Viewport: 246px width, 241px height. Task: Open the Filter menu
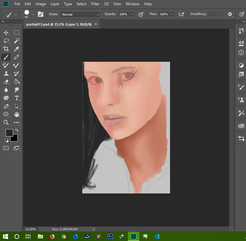point(95,4)
